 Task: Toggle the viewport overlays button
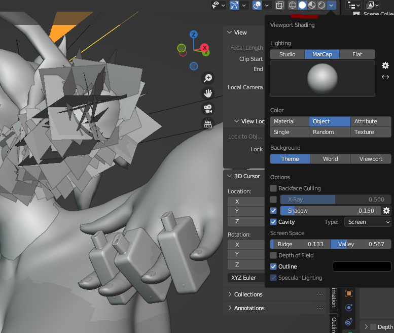(257, 5)
